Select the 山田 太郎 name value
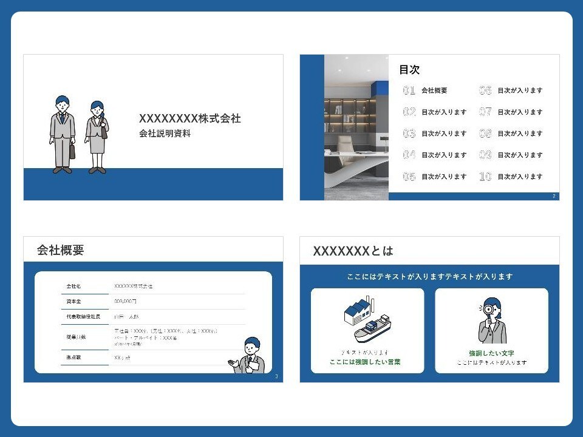583x437 pixels. (126, 317)
